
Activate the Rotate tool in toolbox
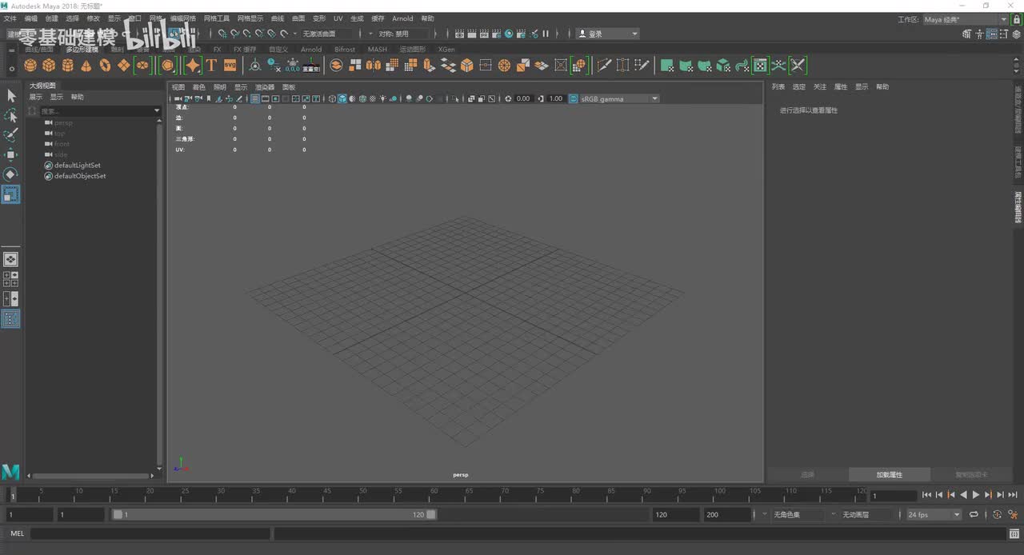(x=10, y=174)
